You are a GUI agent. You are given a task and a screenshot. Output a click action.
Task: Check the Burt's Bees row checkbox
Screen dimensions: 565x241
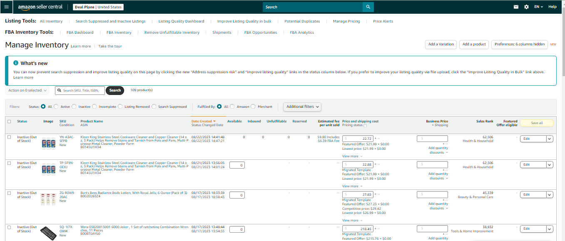point(9,193)
